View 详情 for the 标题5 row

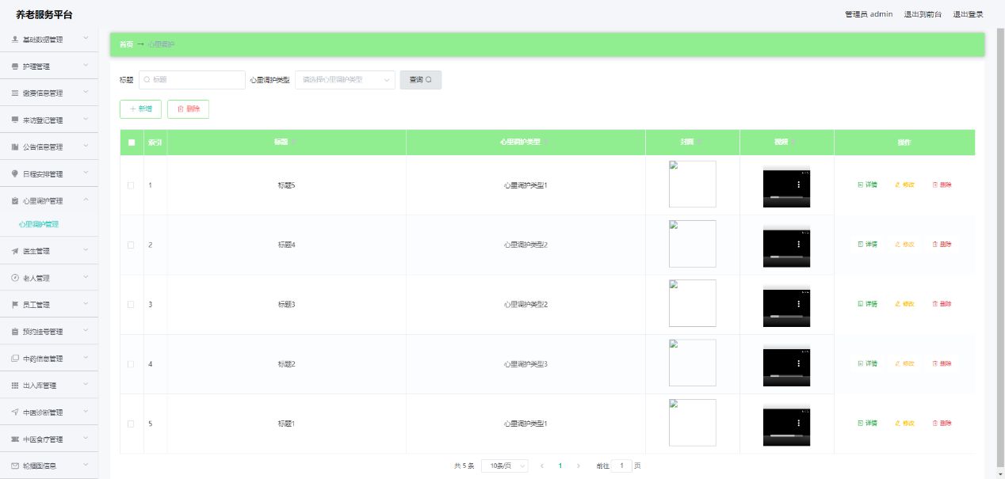[867, 184]
